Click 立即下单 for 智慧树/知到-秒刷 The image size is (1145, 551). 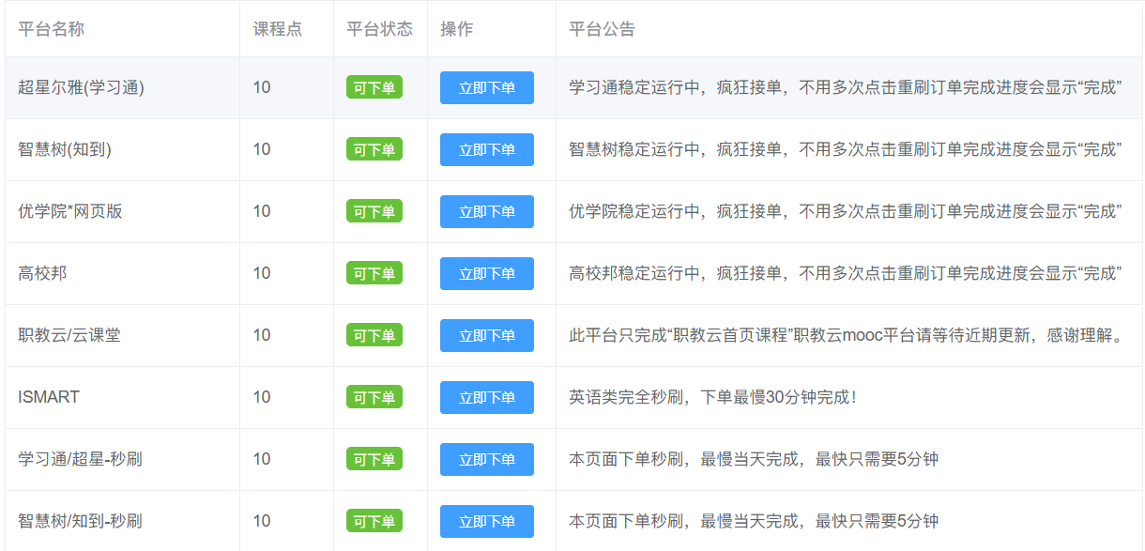(487, 521)
